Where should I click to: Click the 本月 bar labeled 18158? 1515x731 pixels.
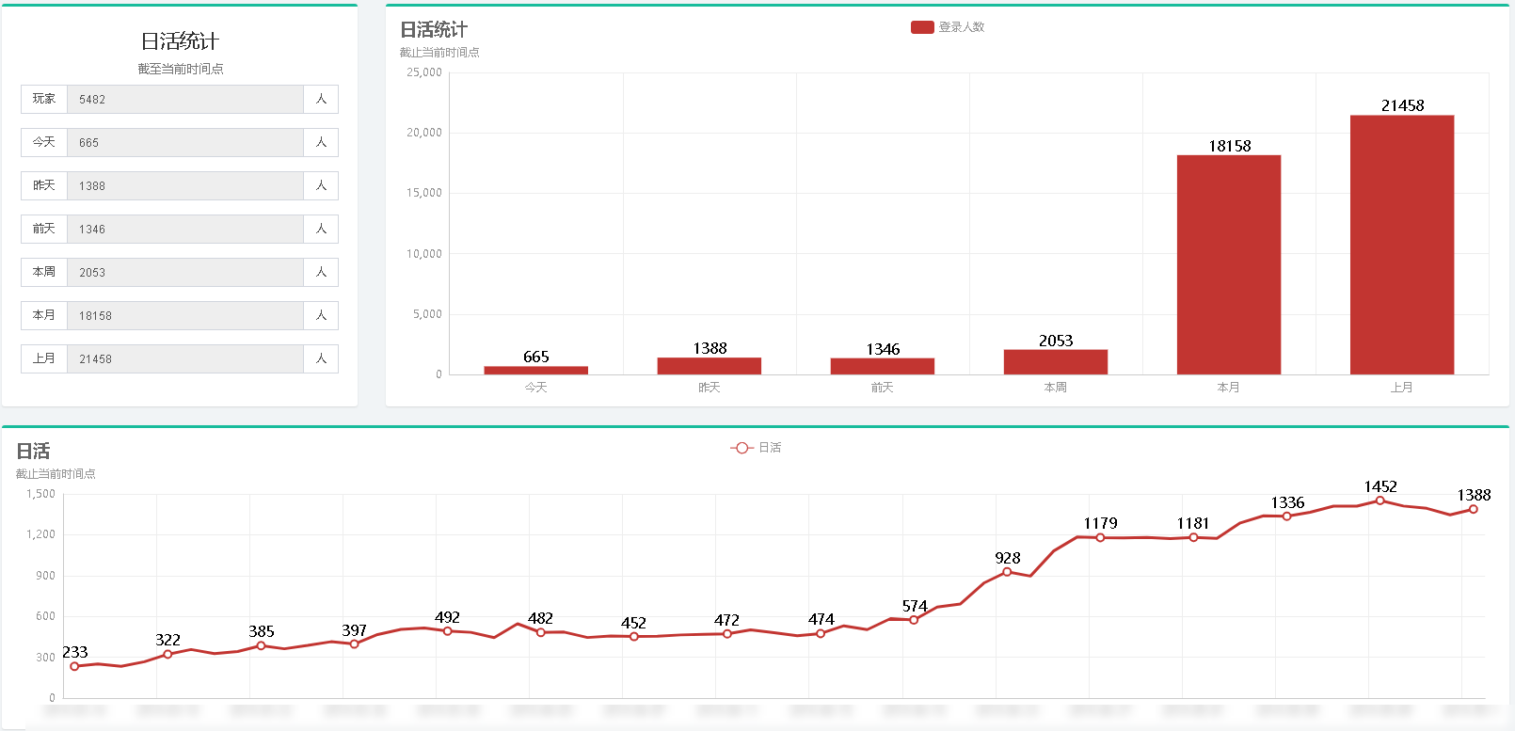[x=1229, y=264]
